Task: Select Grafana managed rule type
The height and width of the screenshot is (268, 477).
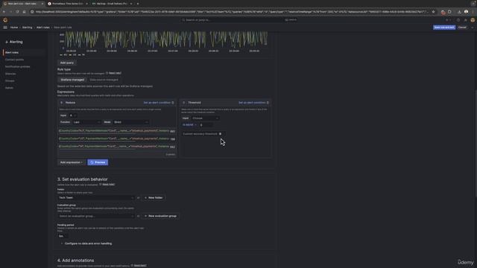Action: [x=72, y=80]
